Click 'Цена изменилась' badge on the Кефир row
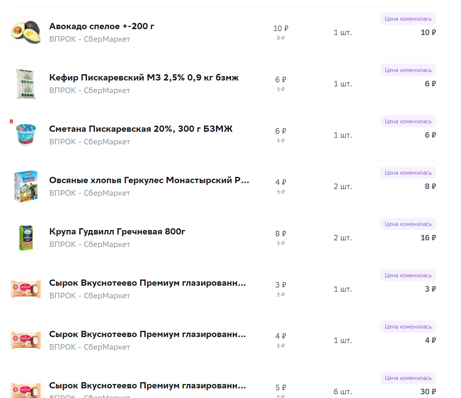 pos(408,70)
